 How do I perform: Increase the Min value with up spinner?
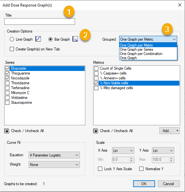(131, 158)
